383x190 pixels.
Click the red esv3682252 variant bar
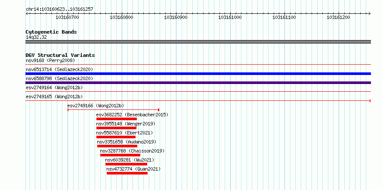coord(117,119)
